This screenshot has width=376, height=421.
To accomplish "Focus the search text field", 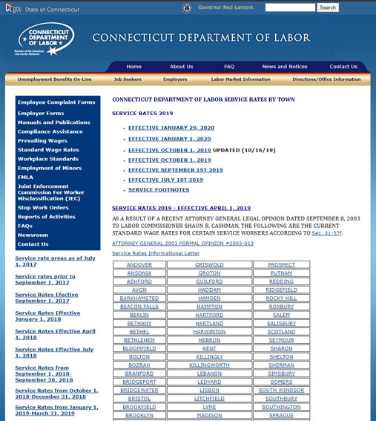I will coord(290,7).
